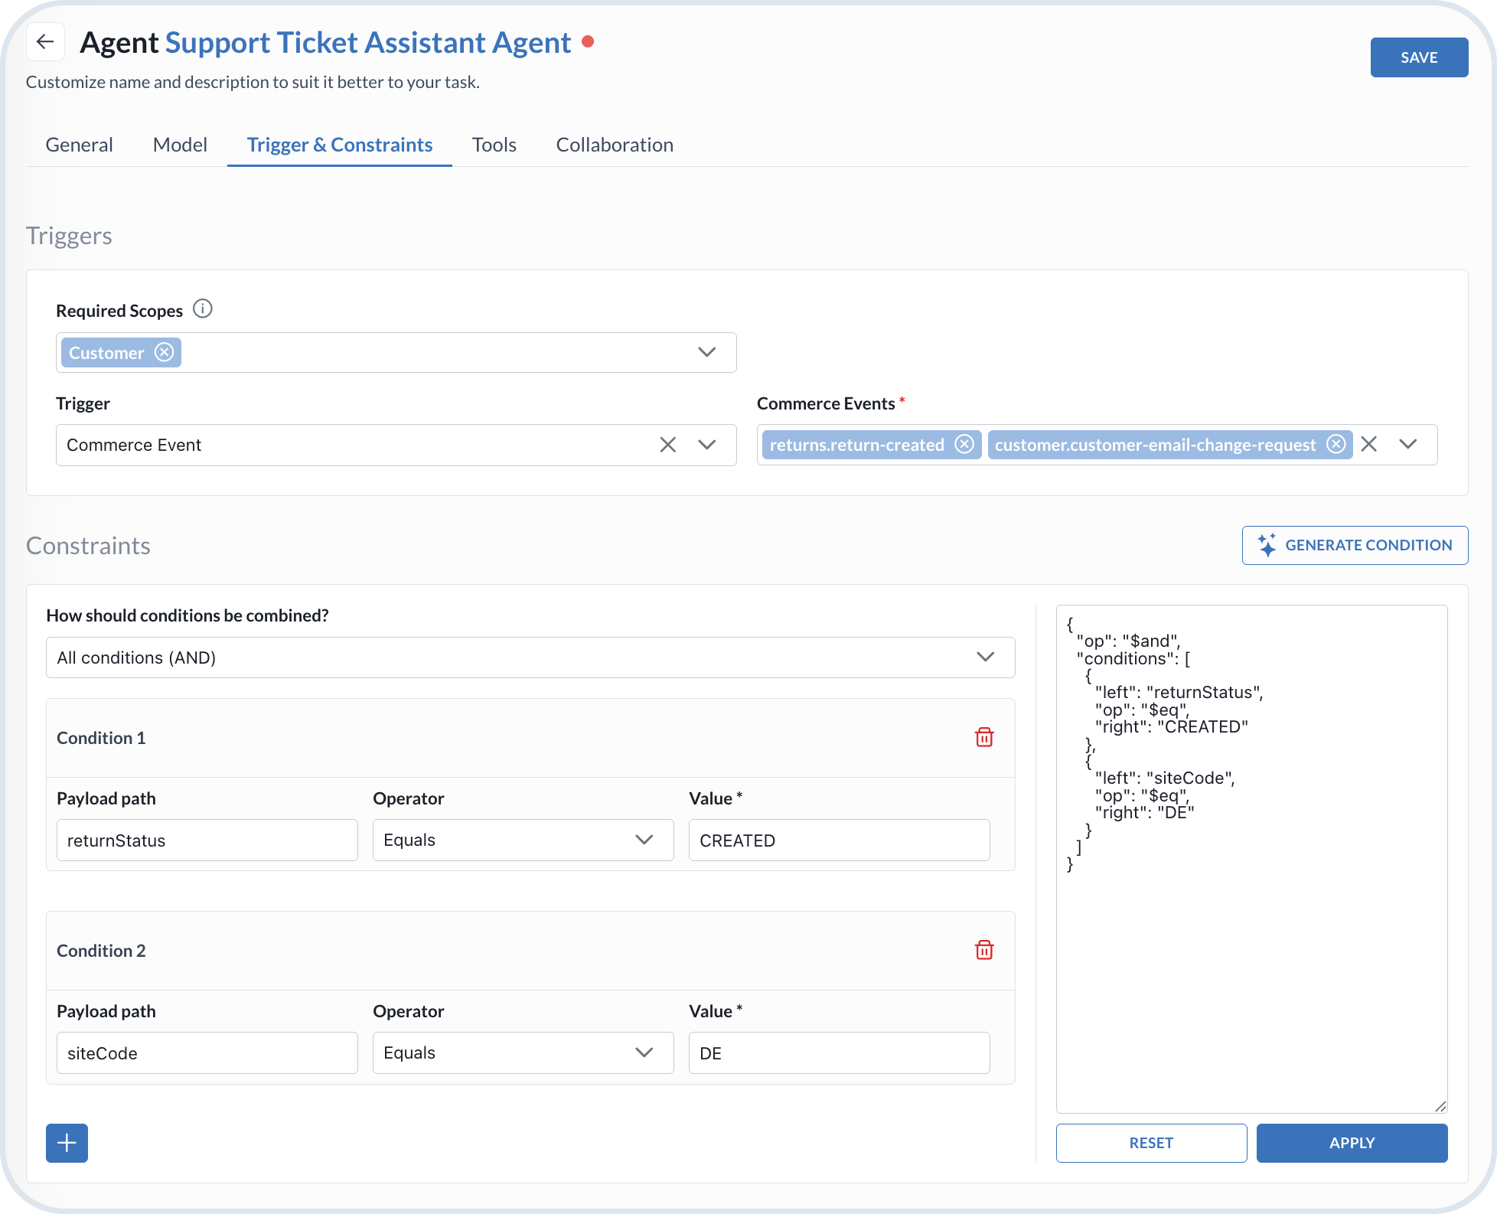Delete Condition 1 with trash icon
The width and height of the screenshot is (1497, 1214).
(984, 737)
